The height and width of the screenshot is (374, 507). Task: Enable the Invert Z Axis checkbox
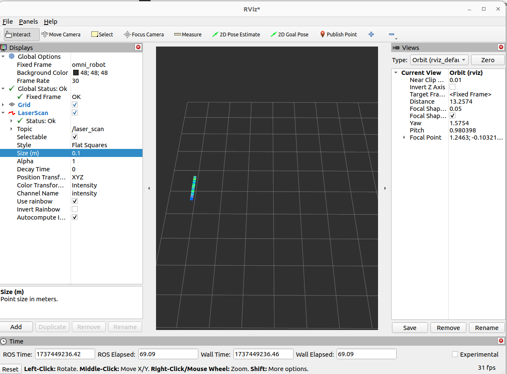tap(452, 87)
